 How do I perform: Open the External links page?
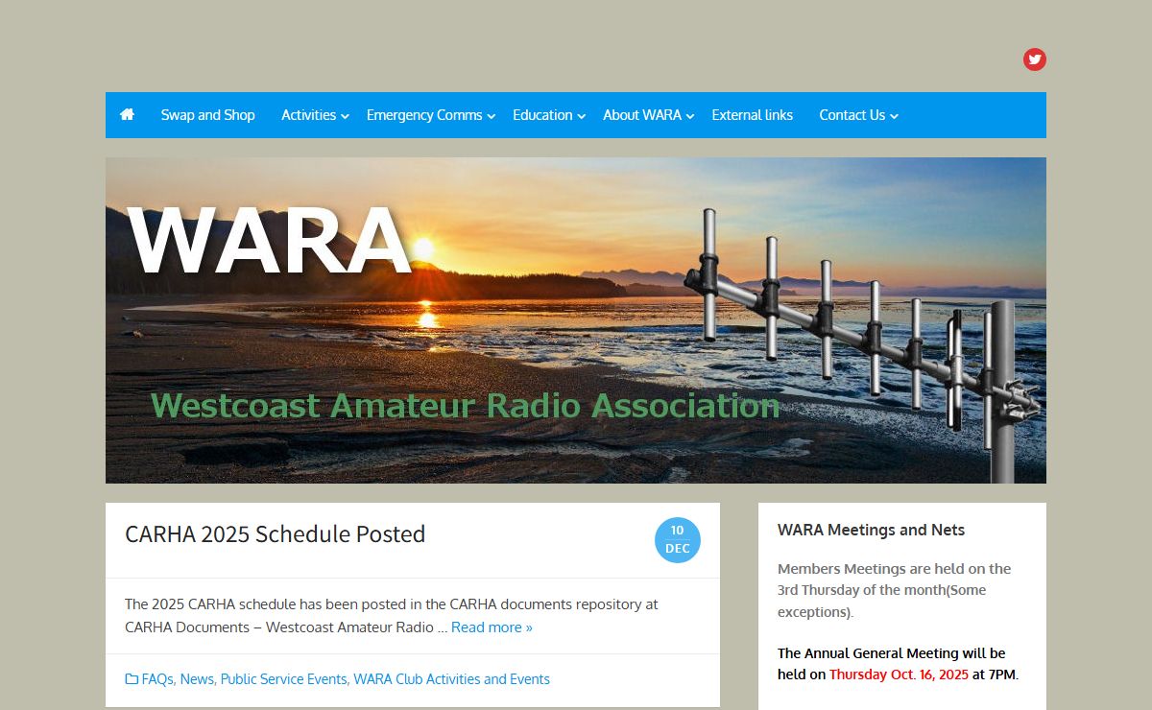pyautogui.click(x=753, y=115)
